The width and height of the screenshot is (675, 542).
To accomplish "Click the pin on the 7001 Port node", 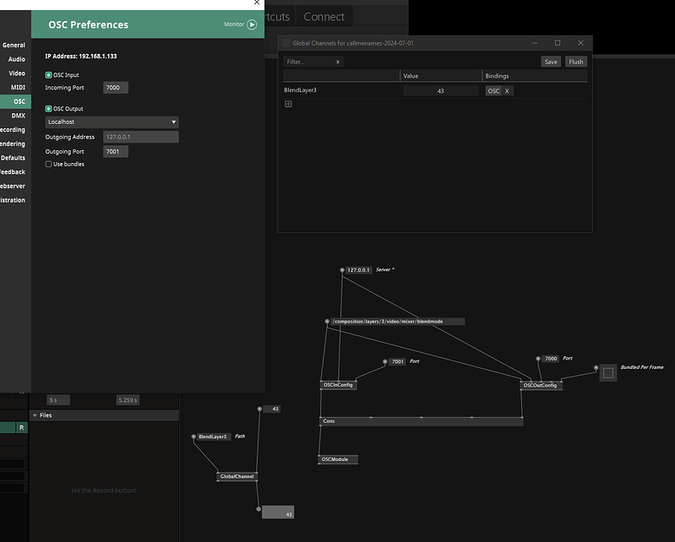I will pyautogui.click(x=385, y=362).
